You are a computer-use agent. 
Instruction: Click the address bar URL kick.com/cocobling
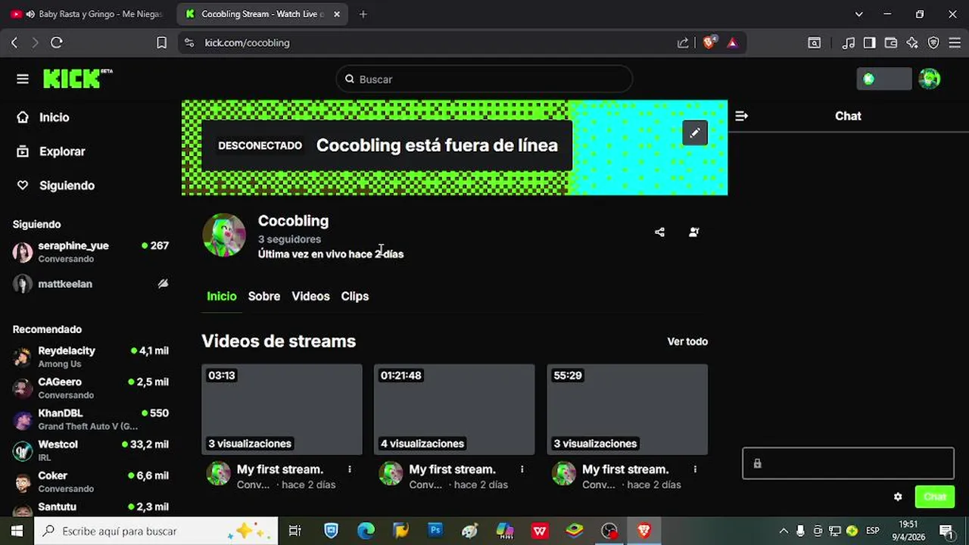[247, 43]
